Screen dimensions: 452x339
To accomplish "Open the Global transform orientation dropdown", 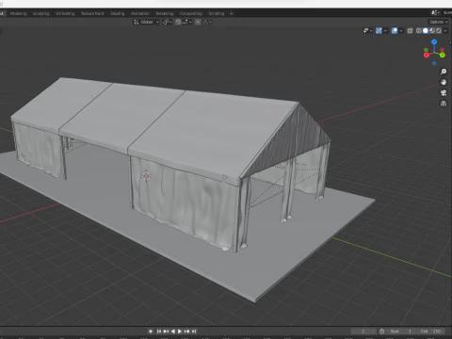I will tap(146, 22).
